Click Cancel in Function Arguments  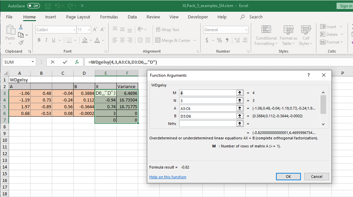317,177
